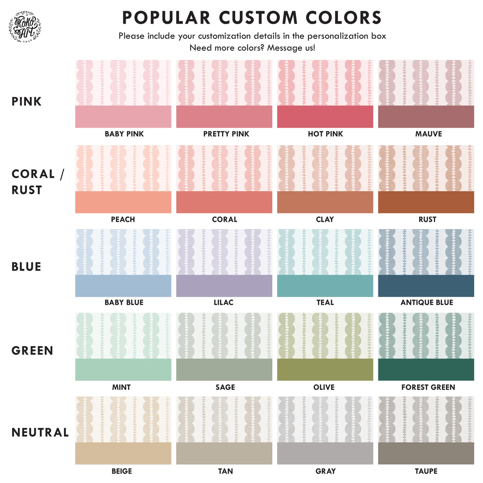Select the Peach color swatch

pos(123,202)
